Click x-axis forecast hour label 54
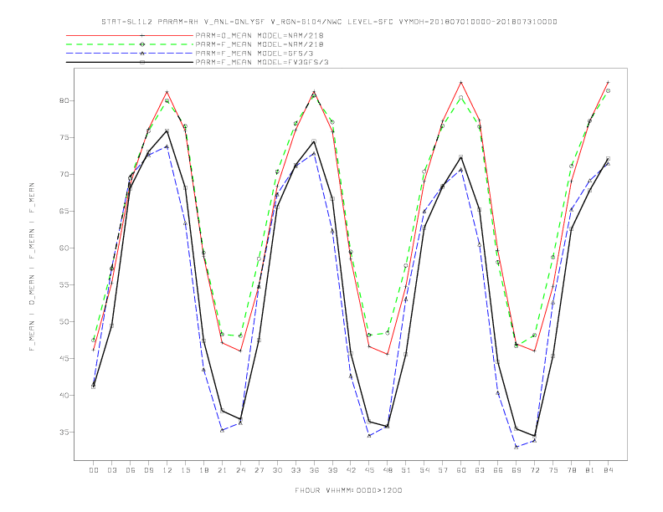The height and width of the screenshot is (512, 663). (x=424, y=470)
